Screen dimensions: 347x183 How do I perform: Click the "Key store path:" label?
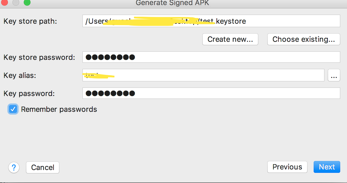30,21
